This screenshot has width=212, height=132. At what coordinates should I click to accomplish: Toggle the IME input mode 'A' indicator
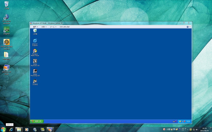point(167,129)
